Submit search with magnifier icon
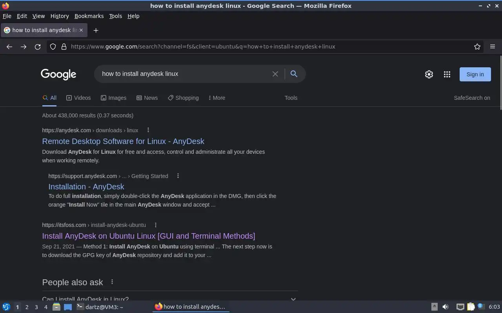 [x=294, y=74]
